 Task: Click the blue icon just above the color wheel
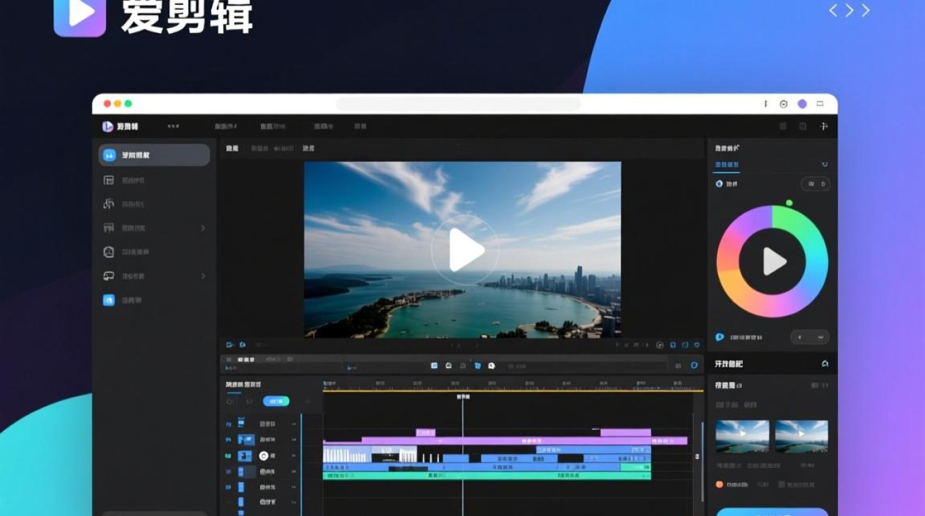719,184
